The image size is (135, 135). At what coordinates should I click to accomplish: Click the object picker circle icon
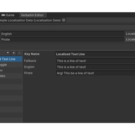[64, 20]
